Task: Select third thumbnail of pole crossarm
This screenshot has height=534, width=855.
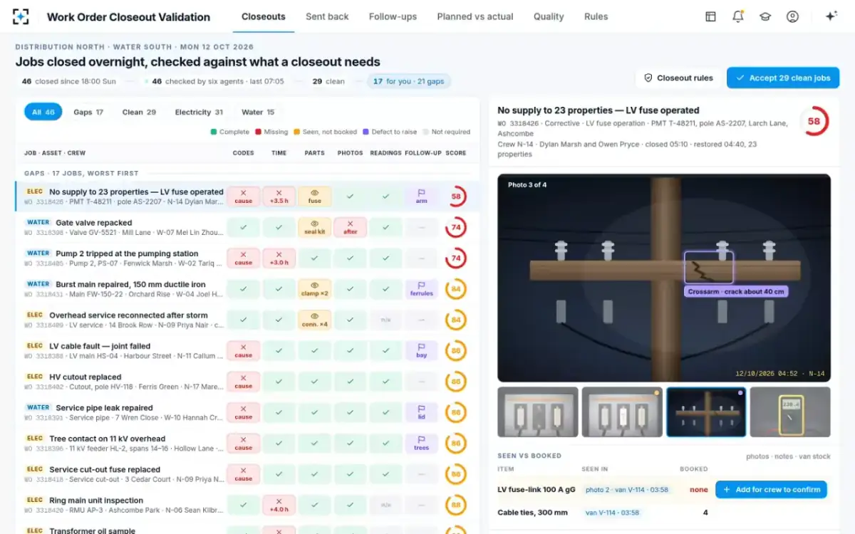Action: point(706,412)
